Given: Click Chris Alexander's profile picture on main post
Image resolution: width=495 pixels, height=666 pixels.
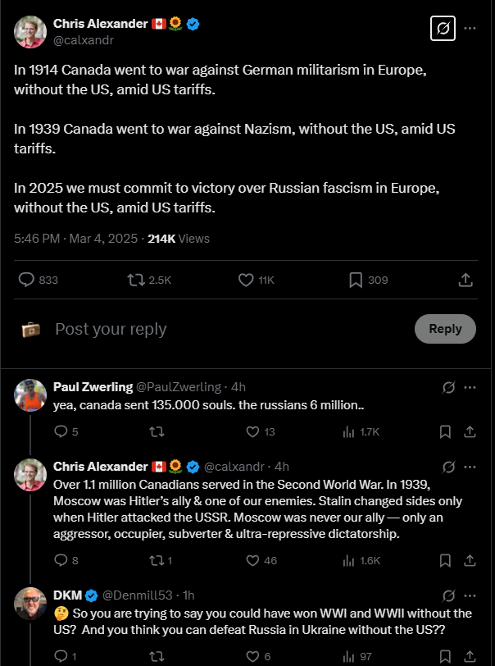Looking at the screenshot, I should click(x=30, y=32).
